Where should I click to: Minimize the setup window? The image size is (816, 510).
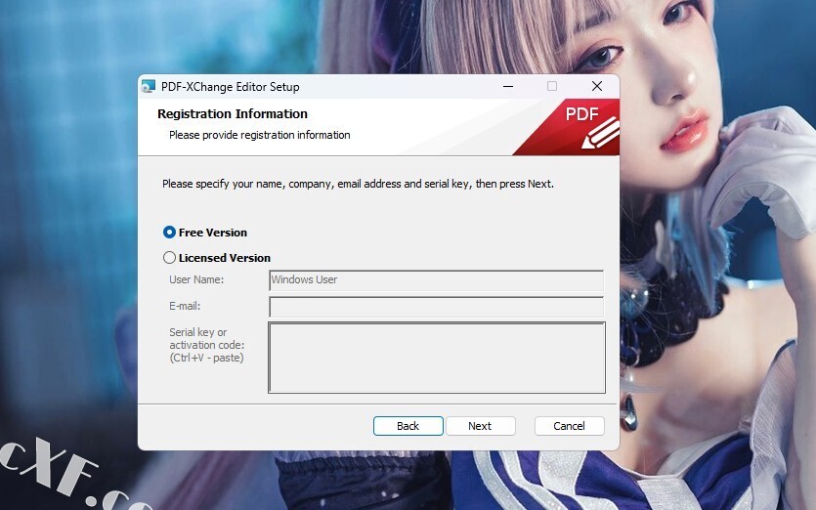(x=508, y=86)
